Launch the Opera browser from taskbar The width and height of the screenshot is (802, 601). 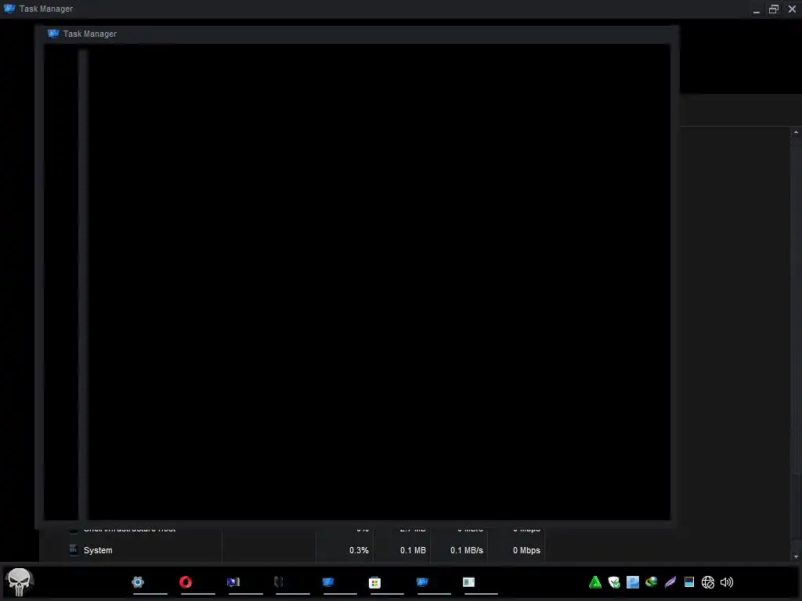point(186,582)
